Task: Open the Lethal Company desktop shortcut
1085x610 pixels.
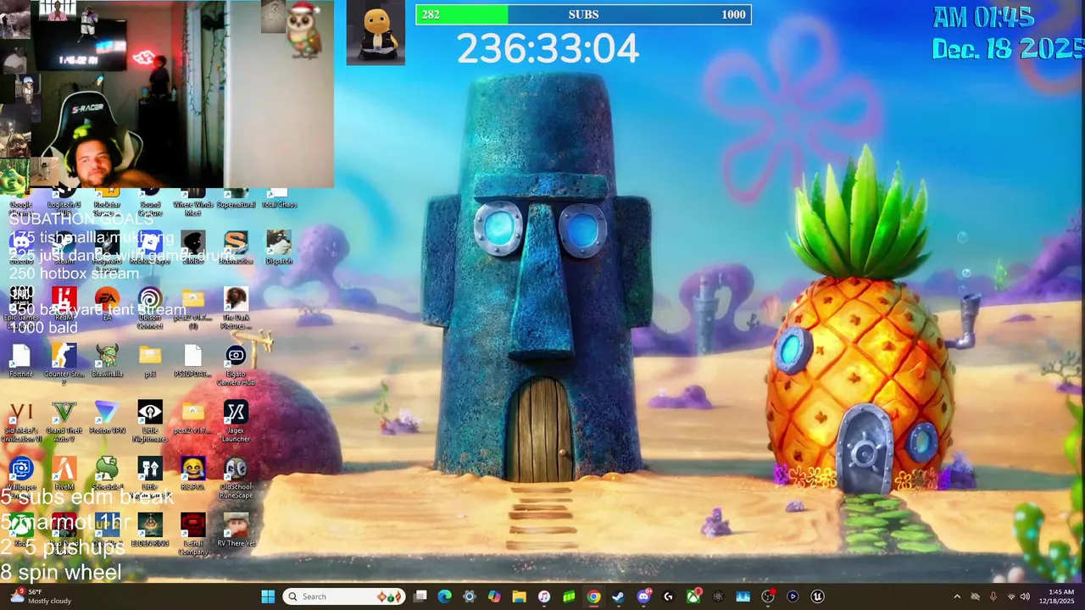Action: [x=192, y=533]
